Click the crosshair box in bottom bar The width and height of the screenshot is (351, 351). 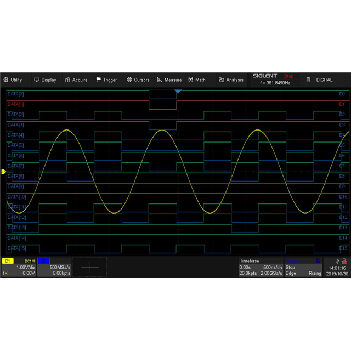(90, 267)
